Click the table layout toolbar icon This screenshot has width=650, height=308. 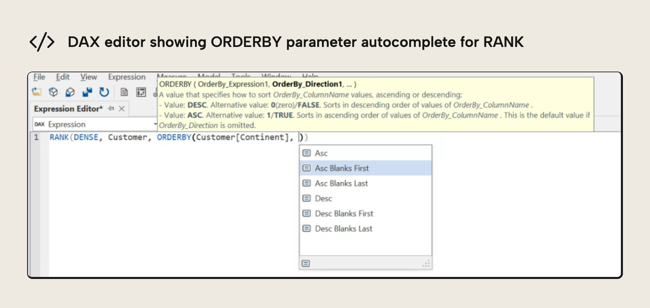click(x=141, y=92)
